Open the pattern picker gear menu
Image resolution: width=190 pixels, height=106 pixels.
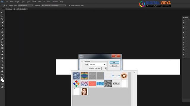[x=134, y=73]
